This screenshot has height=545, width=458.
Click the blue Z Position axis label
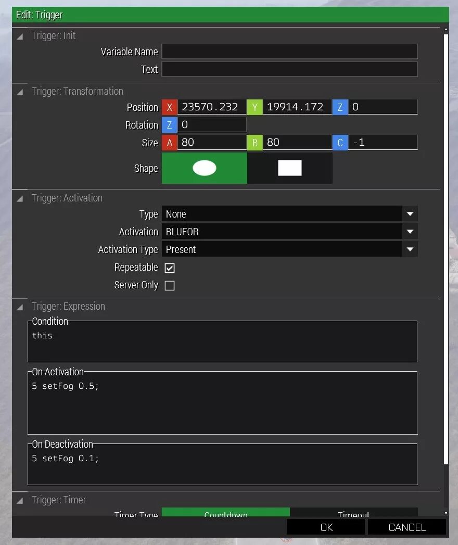pos(340,107)
